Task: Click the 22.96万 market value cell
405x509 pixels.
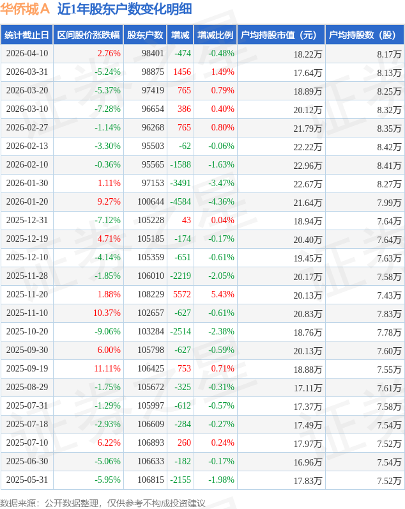Action: click(x=308, y=165)
